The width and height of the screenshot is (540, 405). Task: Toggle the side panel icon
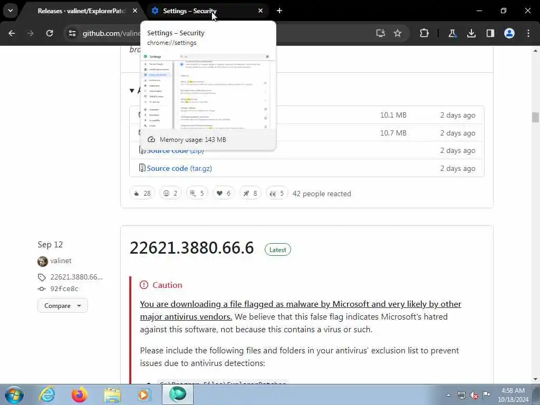[490, 33]
